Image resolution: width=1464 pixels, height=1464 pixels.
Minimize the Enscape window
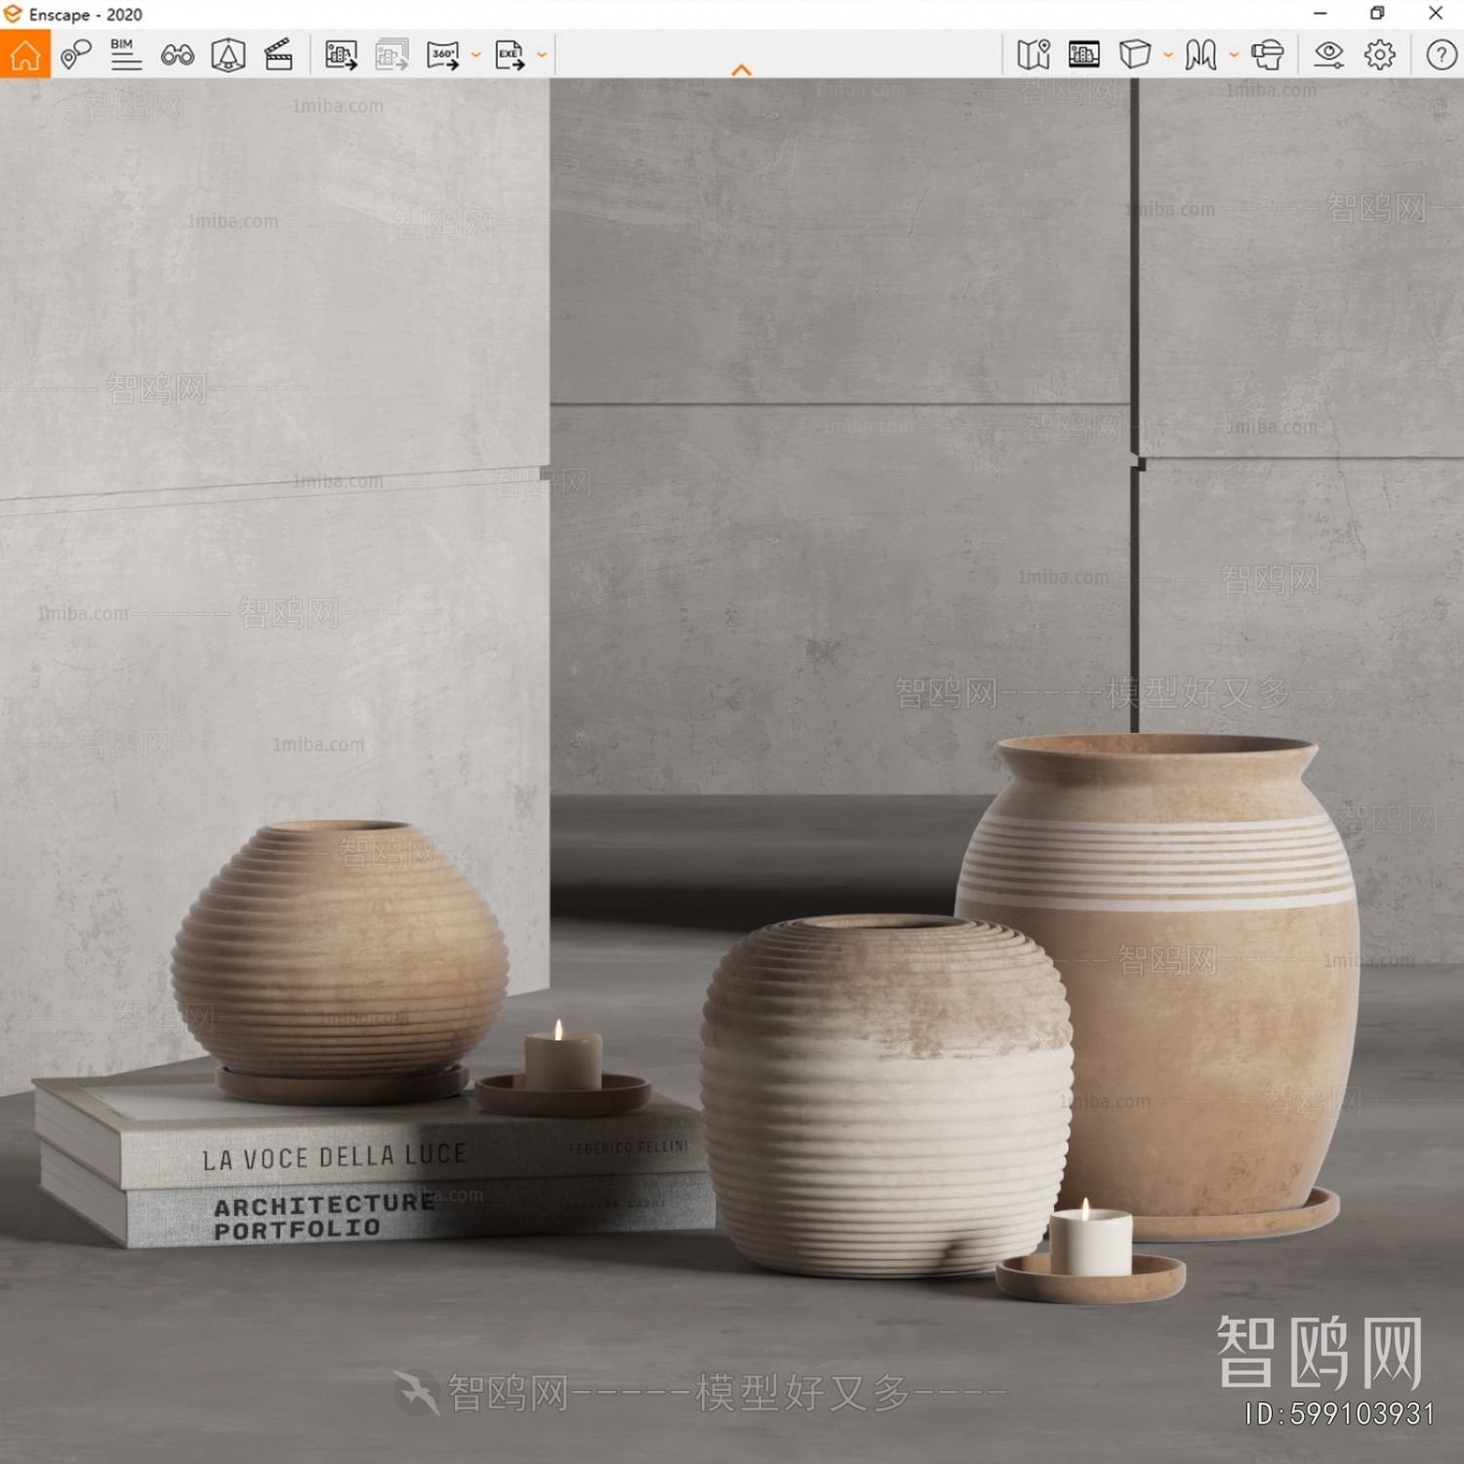click(1321, 14)
